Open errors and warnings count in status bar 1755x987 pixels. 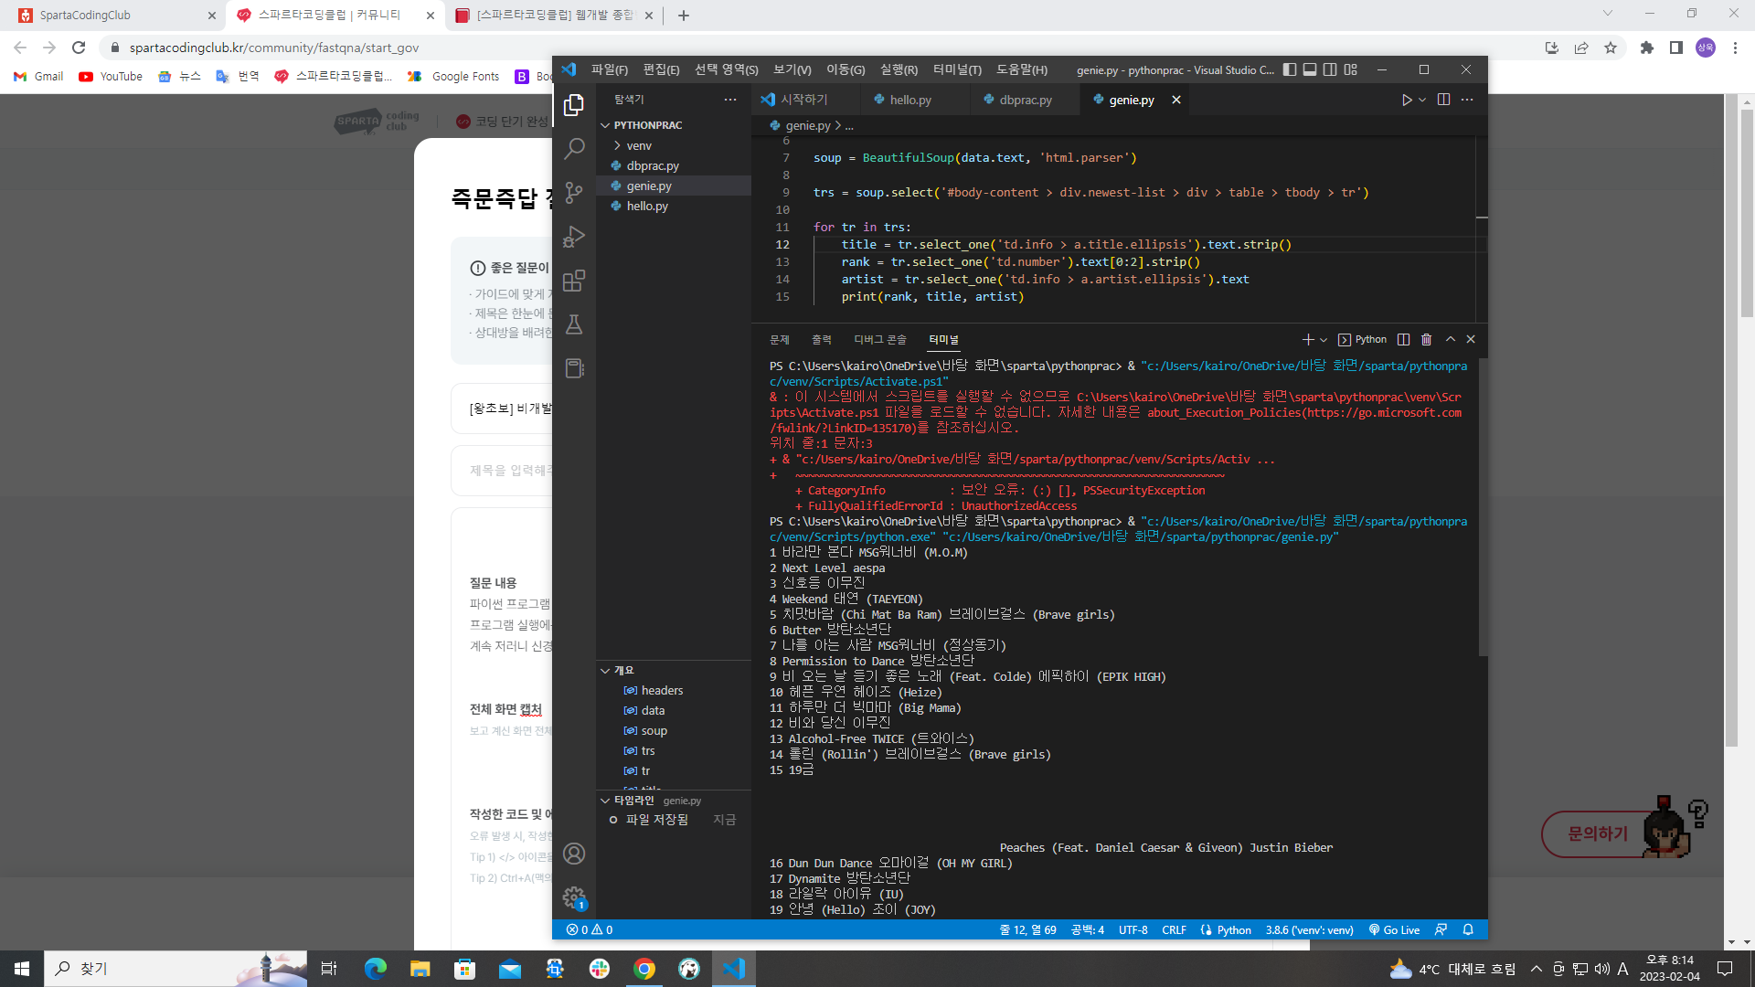click(590, 929)
